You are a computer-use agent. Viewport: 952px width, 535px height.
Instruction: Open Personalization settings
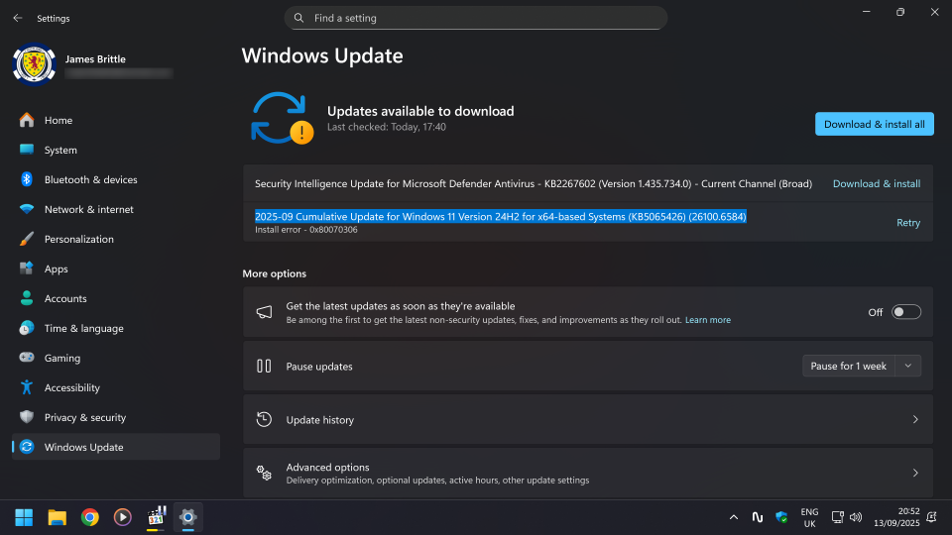coord(116,239)
